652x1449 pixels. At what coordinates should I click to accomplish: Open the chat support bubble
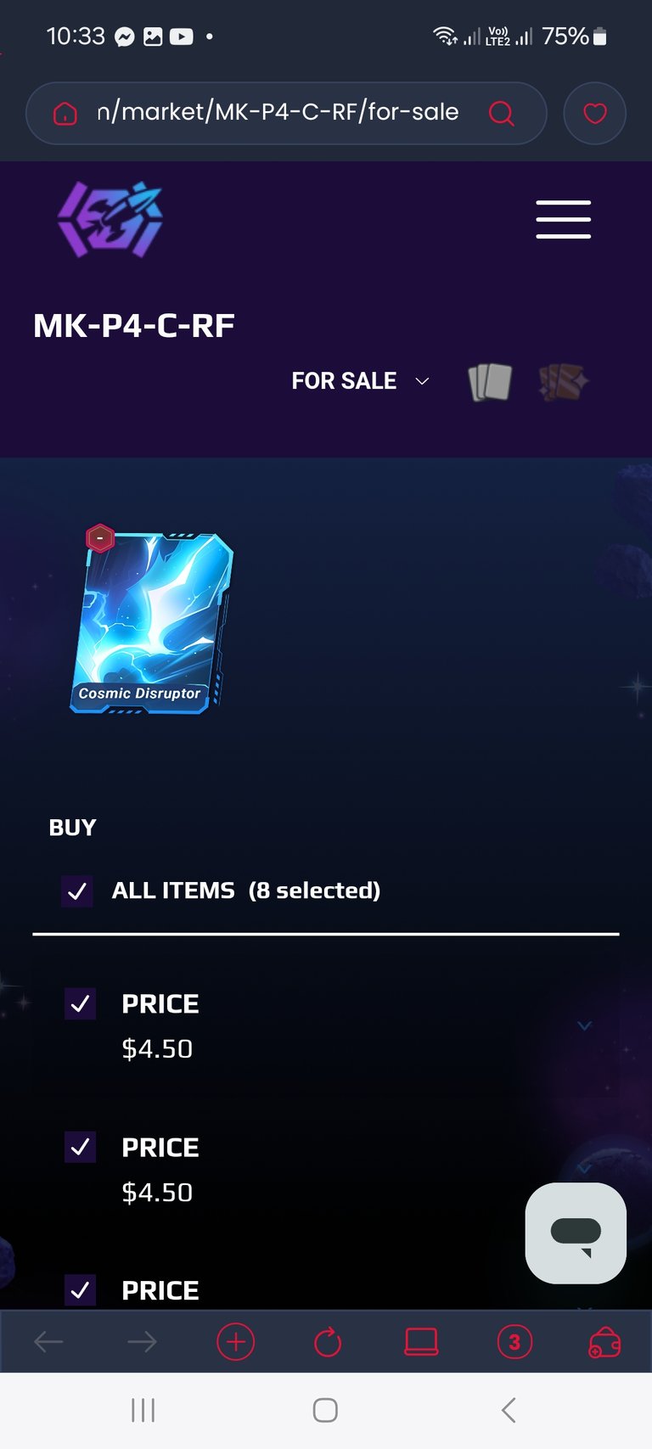pos(576,1233)
